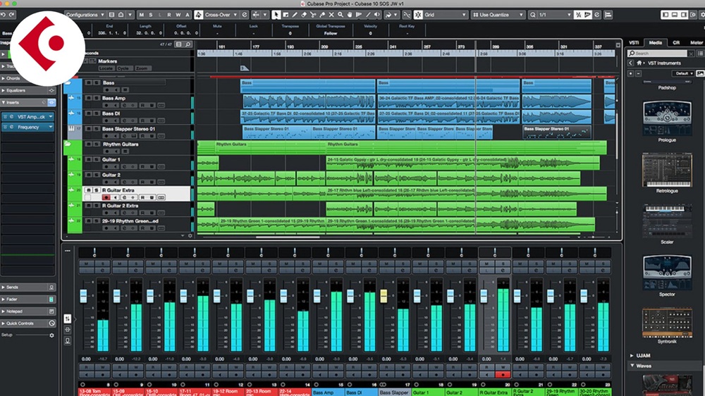
Task: Open the Grid snap type dropdown
Action: pyautogui.click(x=445, y=15)
